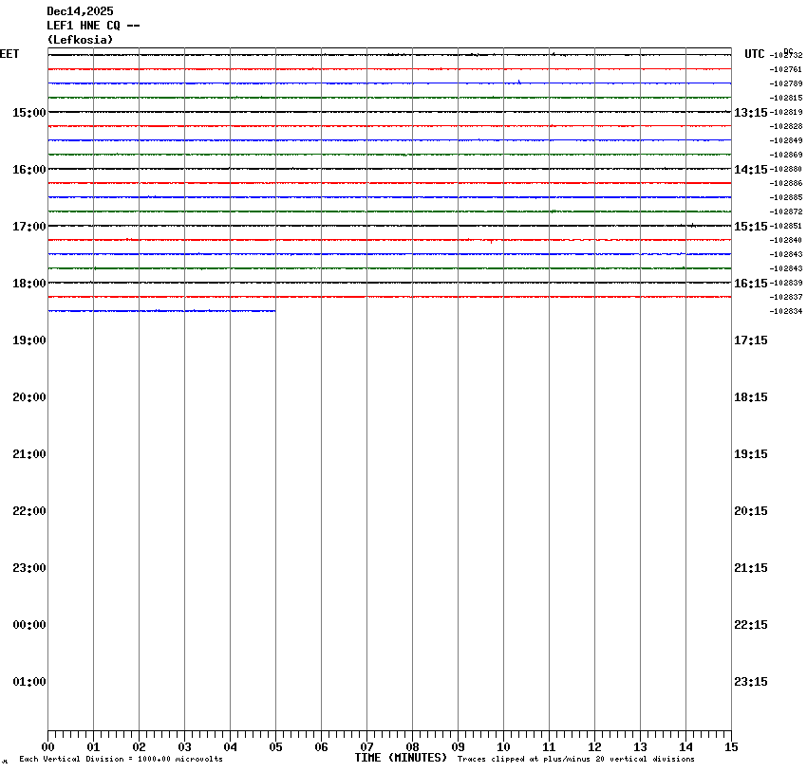Screen dimensions: 807x772
Task: Click the Dec14,2025 date heading
Action: coord(80,11)
